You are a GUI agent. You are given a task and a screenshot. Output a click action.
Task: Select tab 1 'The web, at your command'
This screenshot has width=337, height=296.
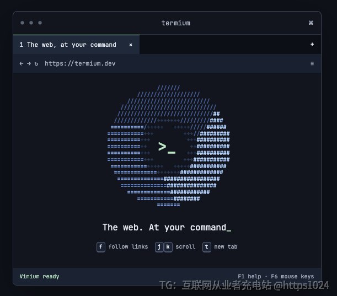pyautogui.click(x=76, y=45)
